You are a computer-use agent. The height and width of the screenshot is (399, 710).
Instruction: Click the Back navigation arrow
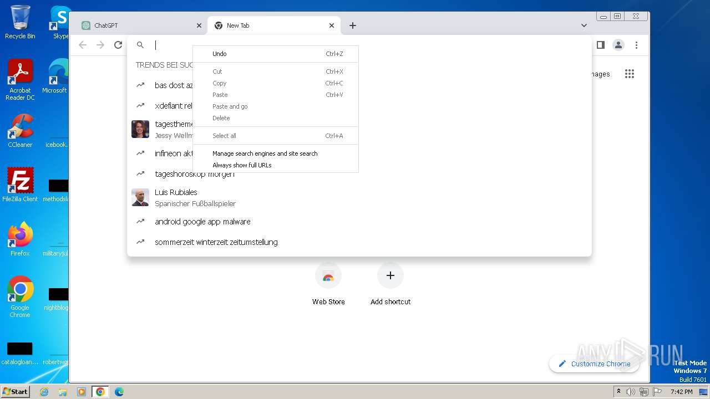coord(83,45)
